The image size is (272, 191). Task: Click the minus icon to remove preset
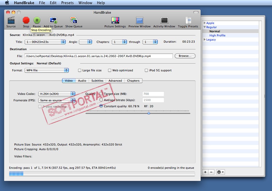click(x=211, y=172)
